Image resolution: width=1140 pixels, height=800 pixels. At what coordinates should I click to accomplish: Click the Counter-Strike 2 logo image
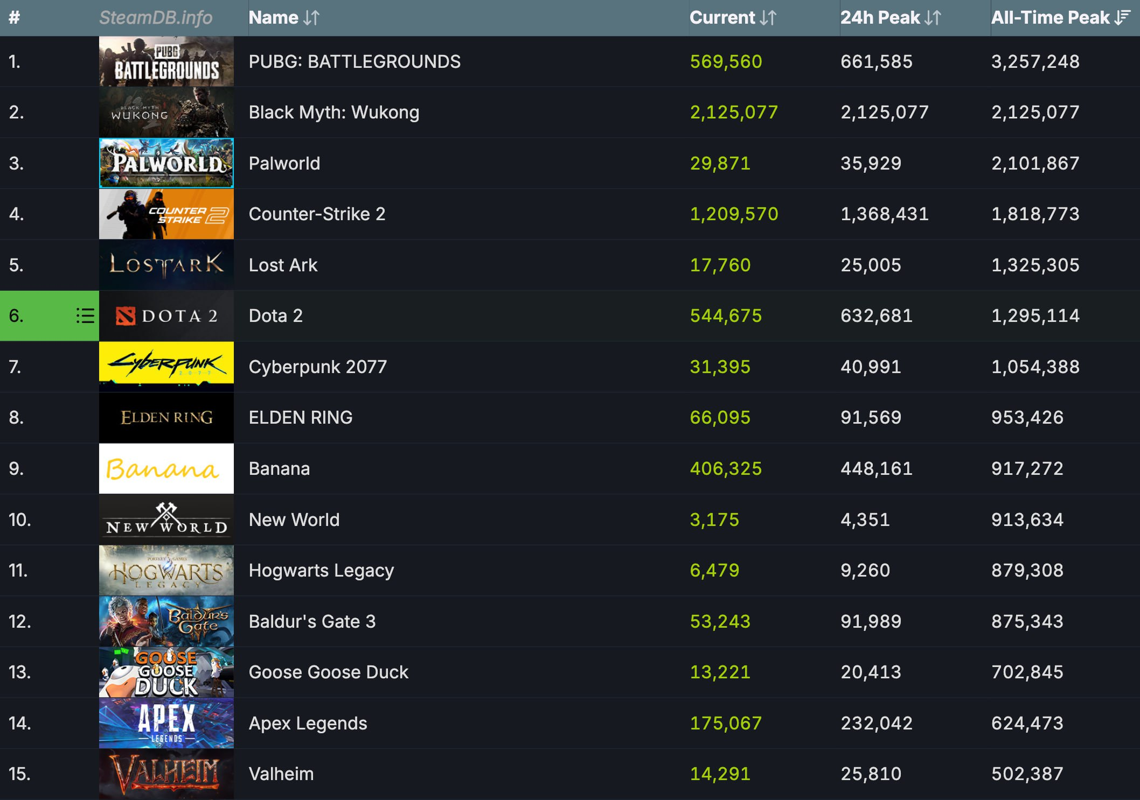coord(166,214)
